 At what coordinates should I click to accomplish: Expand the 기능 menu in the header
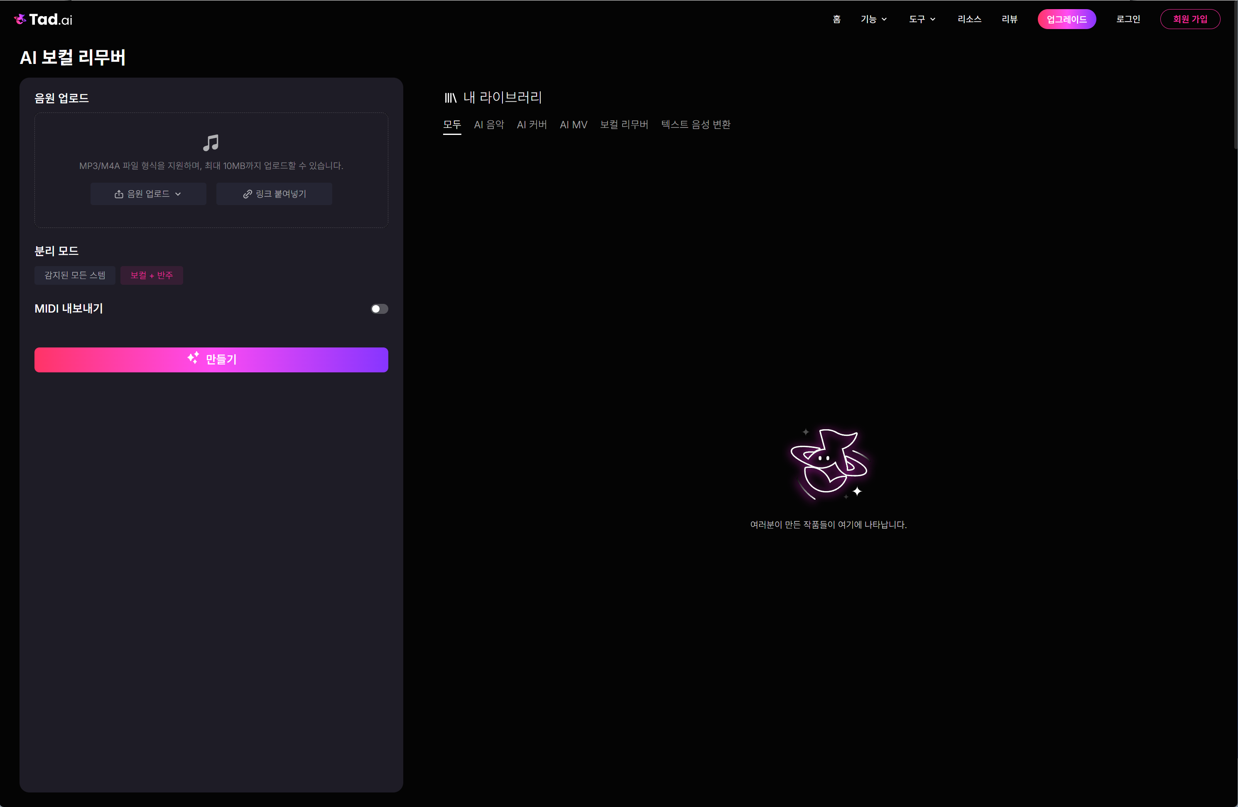(x=874, y=19)
